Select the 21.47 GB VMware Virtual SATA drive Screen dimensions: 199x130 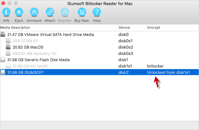pyautogui.click(x=99, y=35)
